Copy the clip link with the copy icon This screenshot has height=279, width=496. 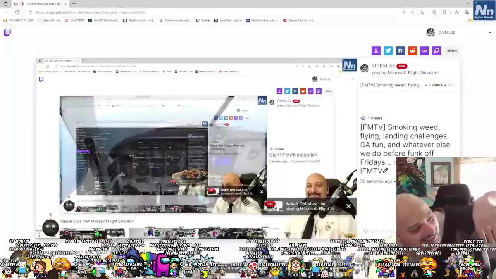click(437, 51)
